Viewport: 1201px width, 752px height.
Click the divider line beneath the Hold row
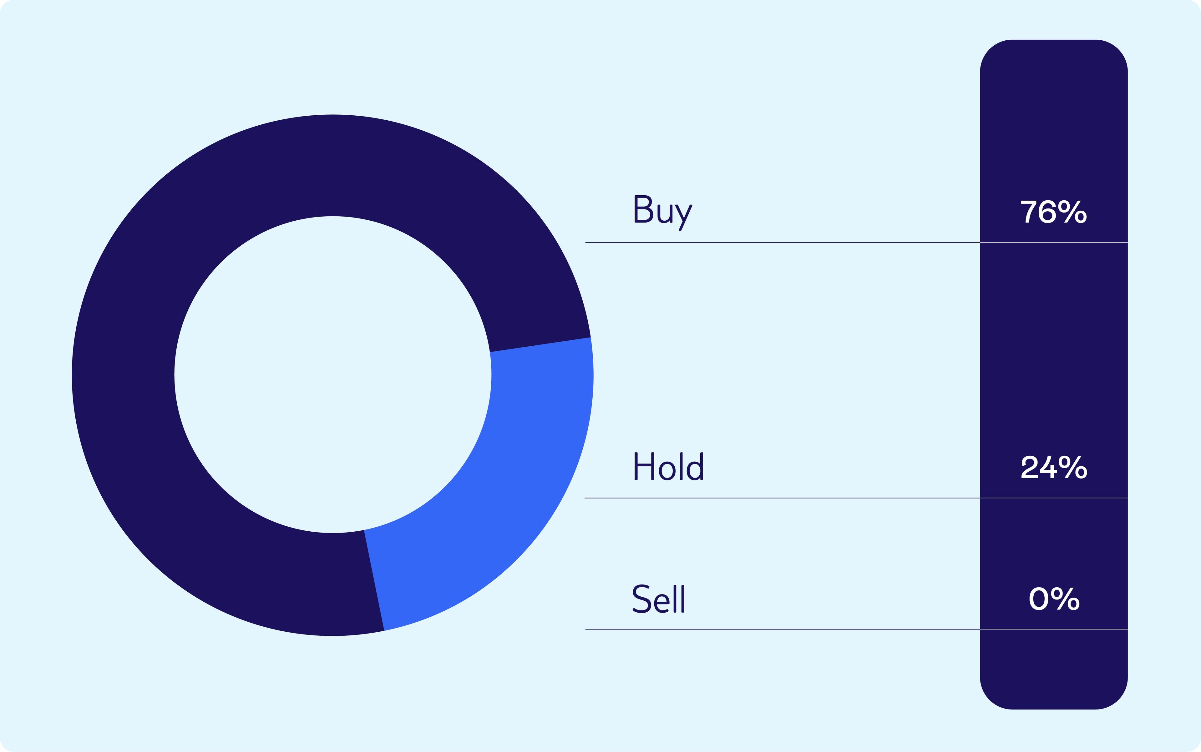tap(781, 497)
